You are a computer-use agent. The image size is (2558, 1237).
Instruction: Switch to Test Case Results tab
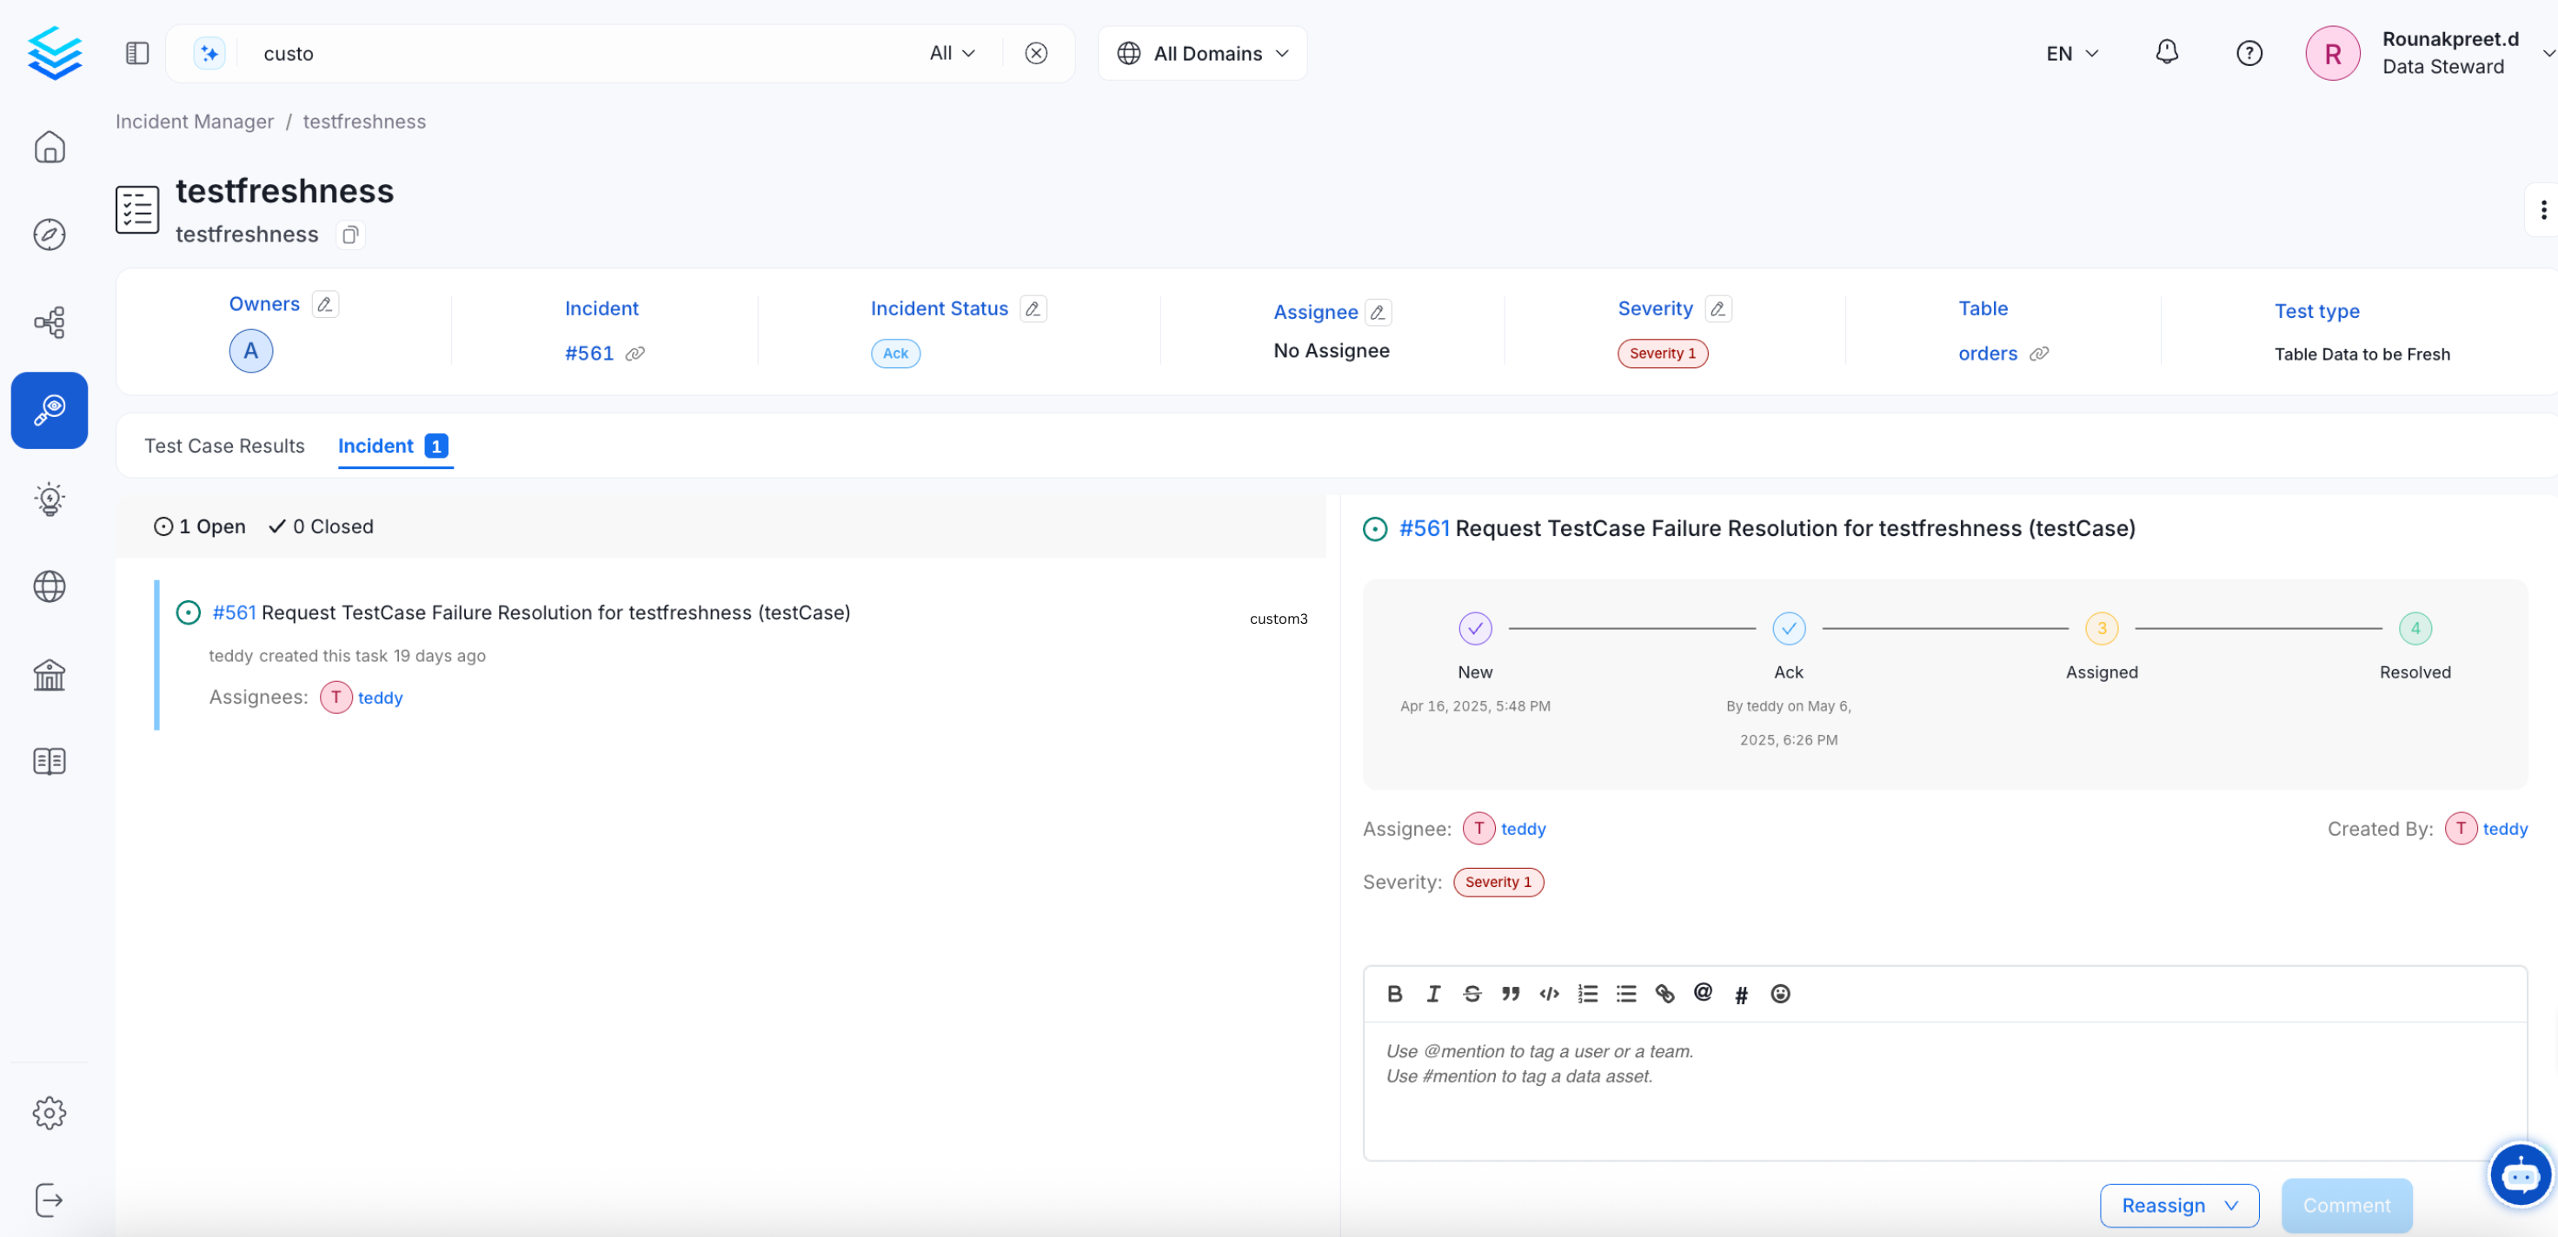pos(223,446)
